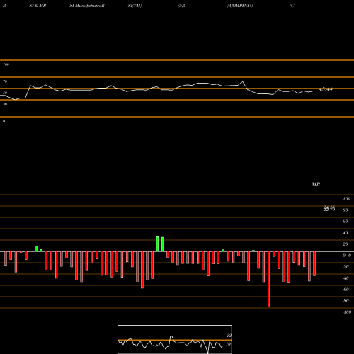Click the -100 label on the MR axis

pos(347,312)
